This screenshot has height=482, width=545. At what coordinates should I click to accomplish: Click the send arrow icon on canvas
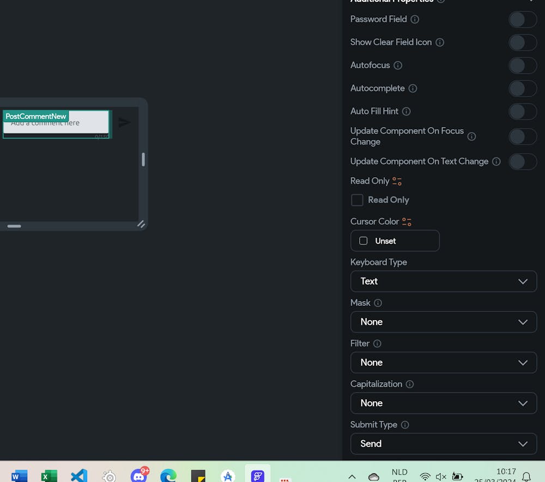[x=124, y=123]
